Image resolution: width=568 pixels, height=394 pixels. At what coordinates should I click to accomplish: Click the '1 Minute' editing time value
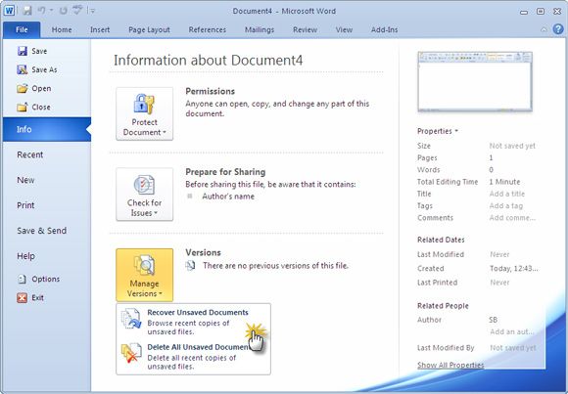(504, 182)
